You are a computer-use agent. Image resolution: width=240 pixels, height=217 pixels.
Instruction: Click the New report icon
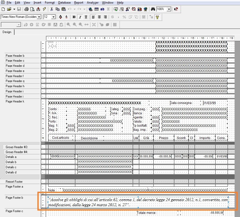click(3, 9)
